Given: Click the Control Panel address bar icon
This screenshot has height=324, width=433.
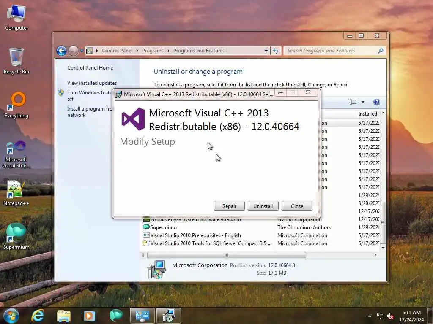Looking at the screenshot, I should tap(90, 51).
